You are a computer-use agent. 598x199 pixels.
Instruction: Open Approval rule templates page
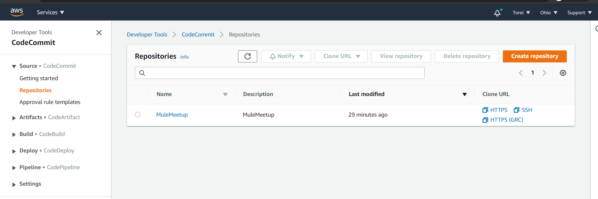50,102
